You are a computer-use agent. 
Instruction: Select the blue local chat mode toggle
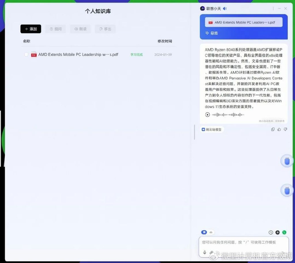pos(204,232)
